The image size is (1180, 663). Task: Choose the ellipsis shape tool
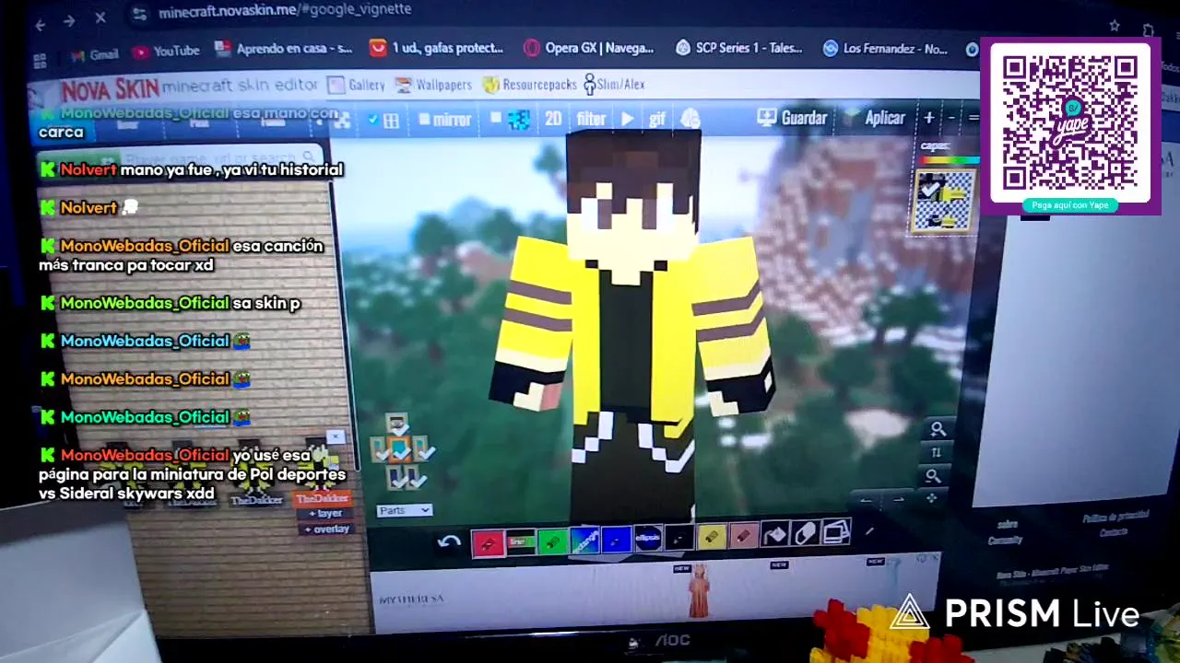648,538
